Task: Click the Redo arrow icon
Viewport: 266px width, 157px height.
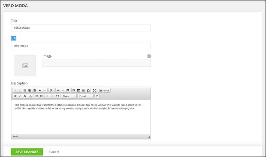Action: pyautogui.click(x=45, y=91)
